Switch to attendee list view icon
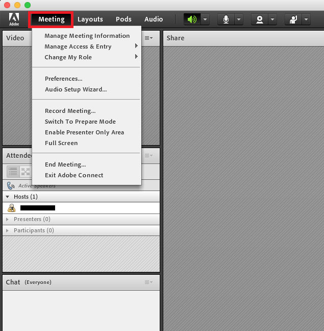Screen dimensions: 324x331 13,172
